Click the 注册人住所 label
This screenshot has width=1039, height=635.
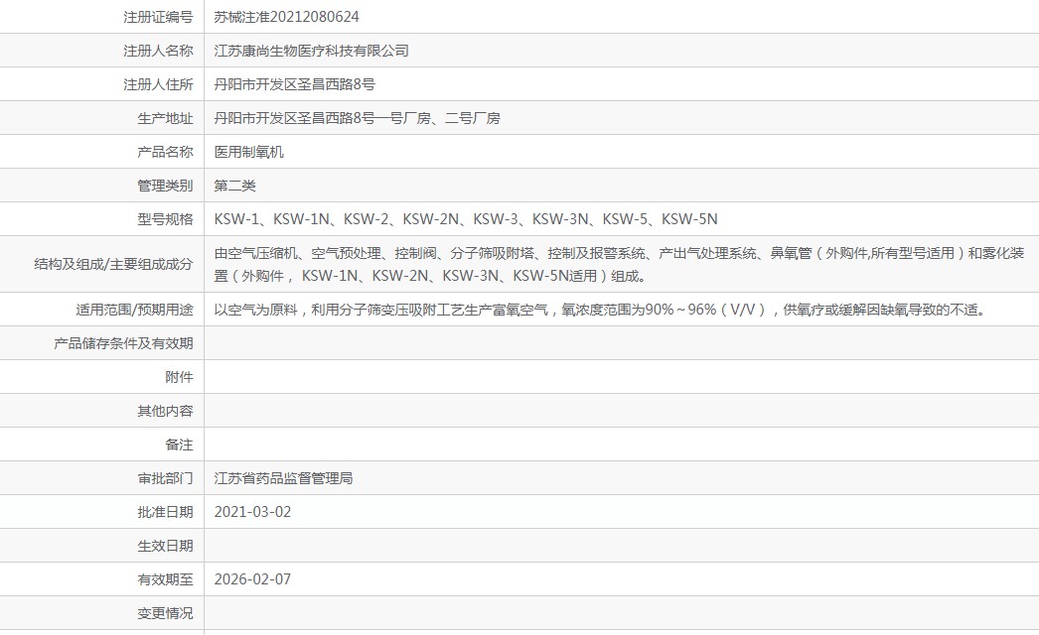pyautogui.click(x=158, y=84)
